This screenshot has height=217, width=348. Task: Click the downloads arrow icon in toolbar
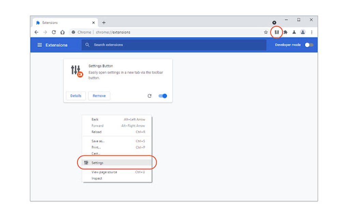tap(294, 32)
